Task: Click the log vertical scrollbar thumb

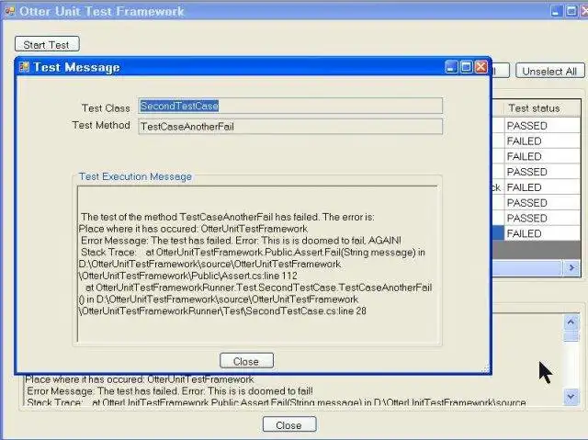Action: (571, 336)
